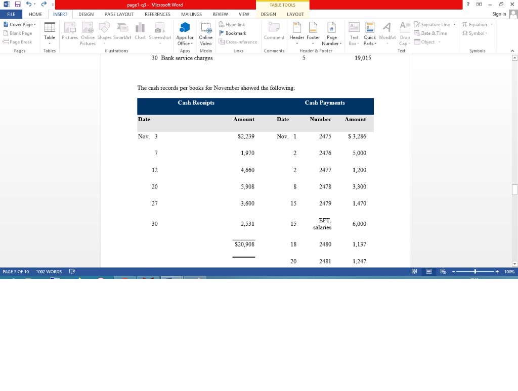
Task: Insert a Cross-reference
Action: tap(238, 42)
